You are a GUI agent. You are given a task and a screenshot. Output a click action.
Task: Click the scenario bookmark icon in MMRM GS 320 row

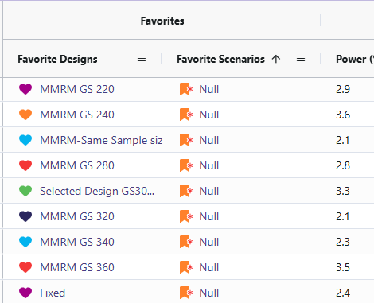click(x=186, y=216)
